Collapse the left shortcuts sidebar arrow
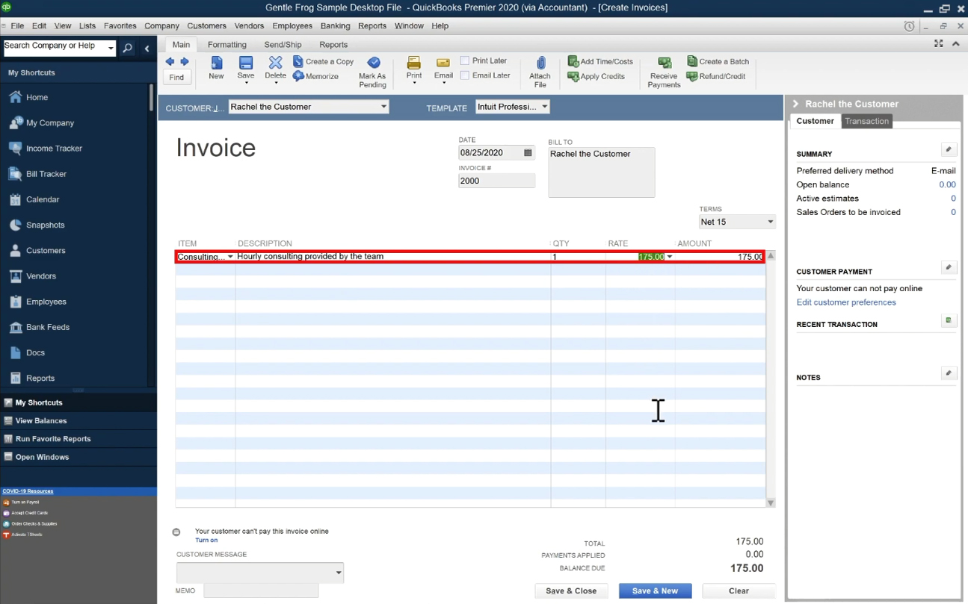 click(147, 49)
